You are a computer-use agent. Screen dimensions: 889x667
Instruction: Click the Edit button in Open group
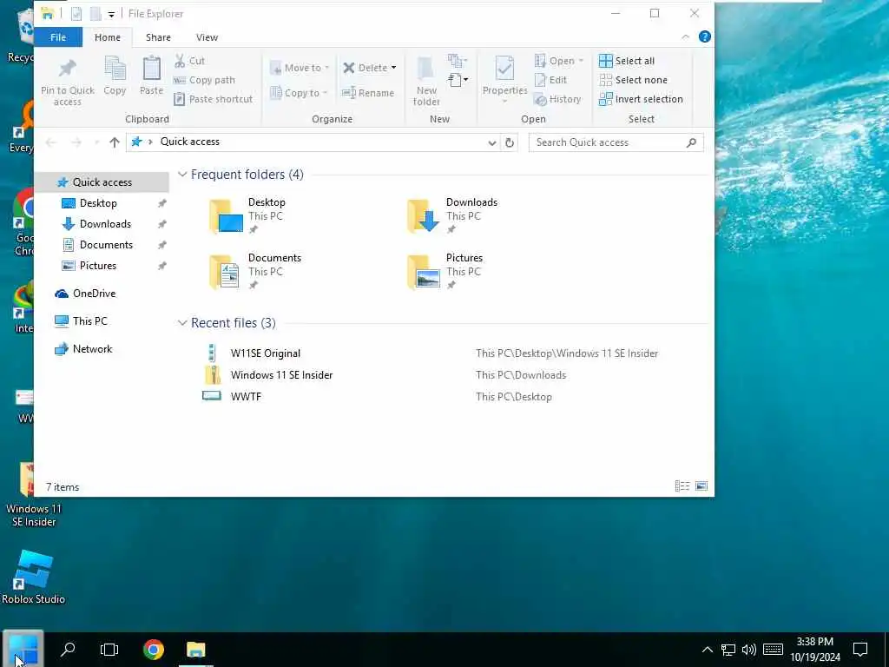point(551,80)
